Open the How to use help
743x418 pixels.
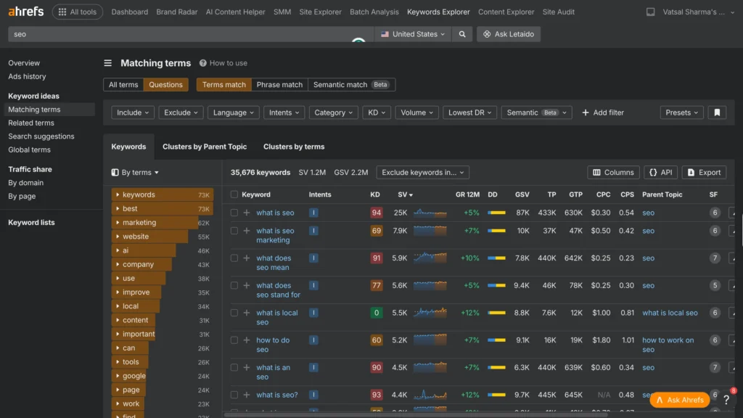(x=223, y=63)
